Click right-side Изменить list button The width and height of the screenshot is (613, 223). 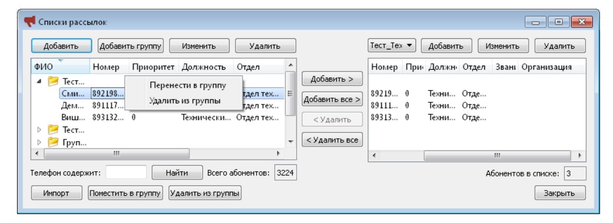click(x=503, y=46)
